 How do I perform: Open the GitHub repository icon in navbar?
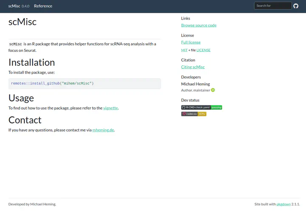pos(296,6)
